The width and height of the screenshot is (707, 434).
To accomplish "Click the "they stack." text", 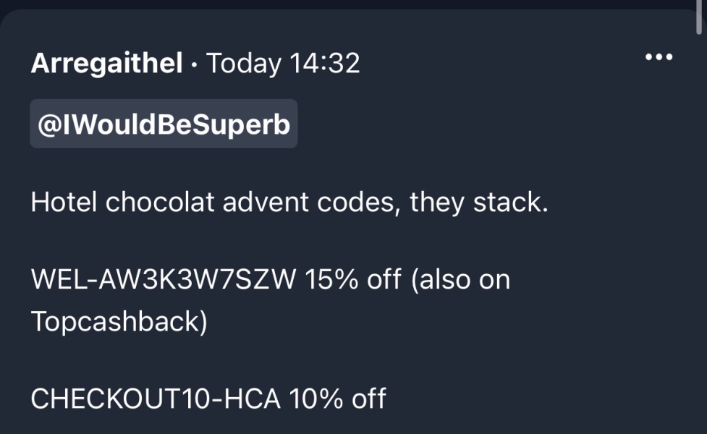I will click(x=479, y=203).
